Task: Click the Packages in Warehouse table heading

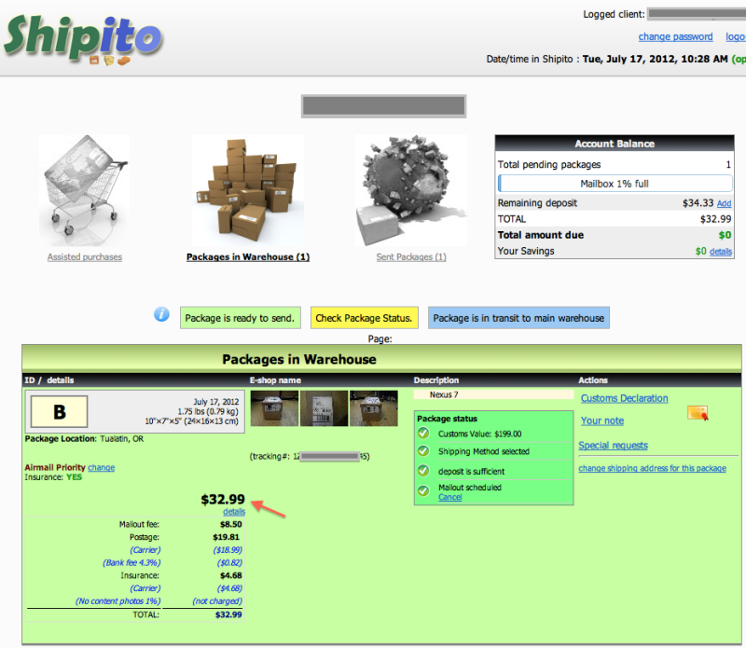Action: tap(298, 359)
